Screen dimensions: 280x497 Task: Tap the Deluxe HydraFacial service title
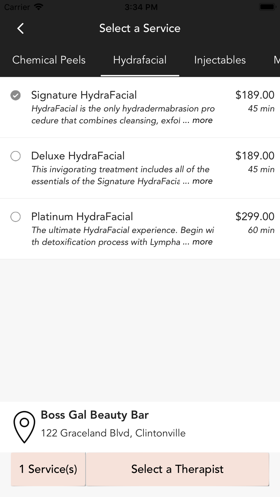point(78,156)
